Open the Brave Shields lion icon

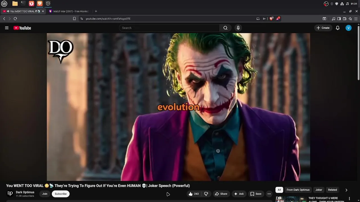point(271,19)
